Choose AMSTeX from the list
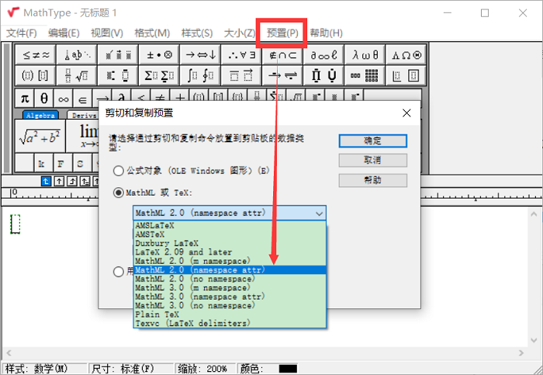The image size is (543, 375). [230, 234]
